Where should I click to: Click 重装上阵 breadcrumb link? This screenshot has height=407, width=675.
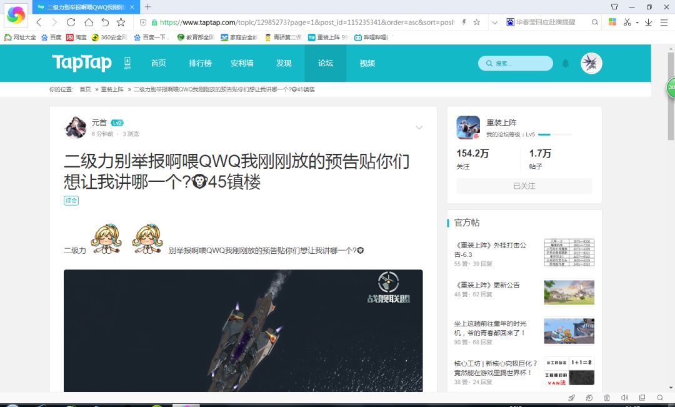[x=112, y=89]
